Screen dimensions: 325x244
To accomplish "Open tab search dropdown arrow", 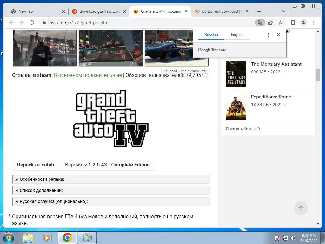I will [284, 11].
